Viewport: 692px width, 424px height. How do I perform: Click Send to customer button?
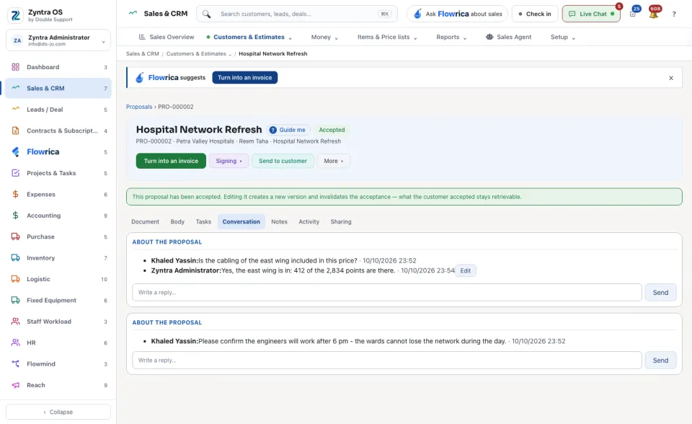283,161
